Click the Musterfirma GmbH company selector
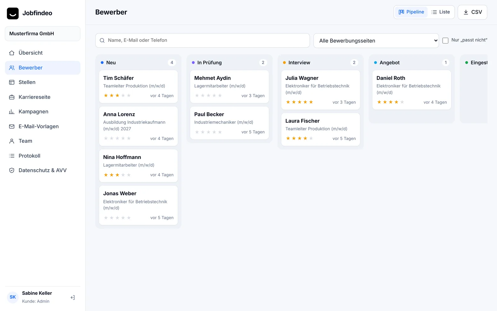Screen dimensions: 497x311 pos(43,34)
